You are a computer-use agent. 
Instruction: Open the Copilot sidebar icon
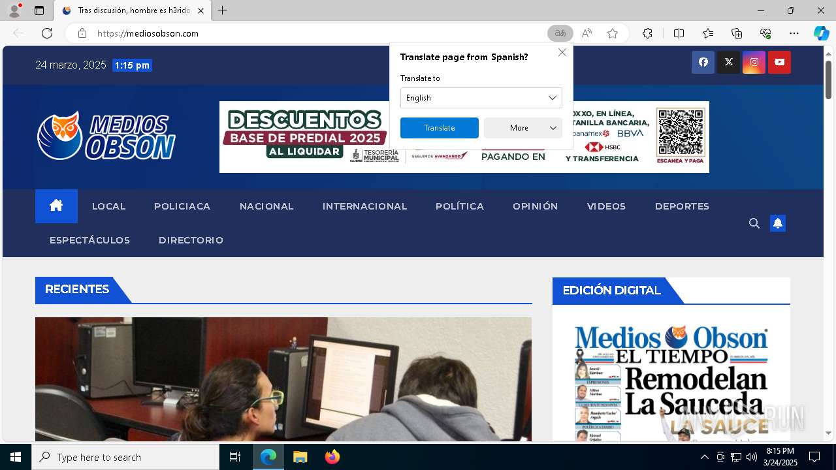pyautogui.click(x=822, y=33)
